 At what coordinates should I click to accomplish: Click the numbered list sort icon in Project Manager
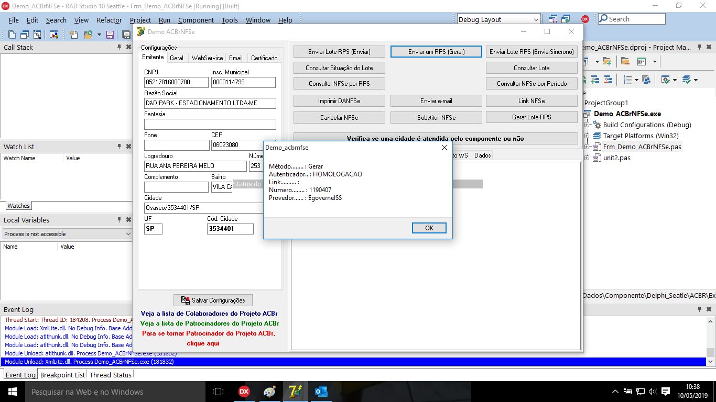tap(627, 80)
